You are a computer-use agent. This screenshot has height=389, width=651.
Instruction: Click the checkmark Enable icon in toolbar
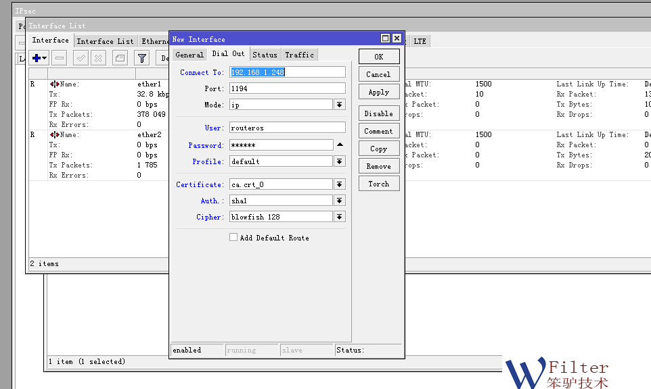[81, 59]
